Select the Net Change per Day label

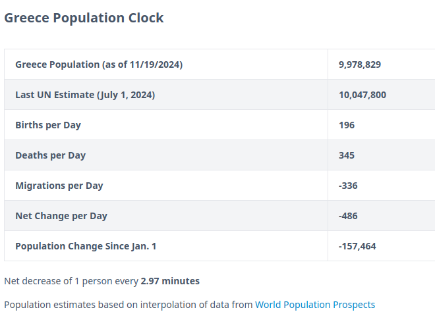pyautogui.click(x=61, y=216)
